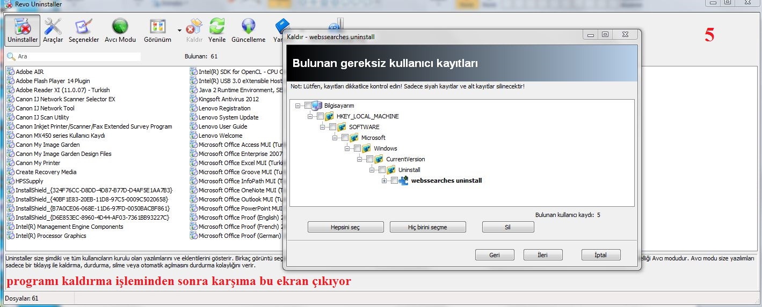This screenshot has width=762, height=307.
Task: Click the Lenovo Welcome entry icon
Action: [x=194, y=136]
